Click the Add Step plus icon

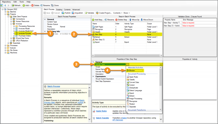[93, 20]
